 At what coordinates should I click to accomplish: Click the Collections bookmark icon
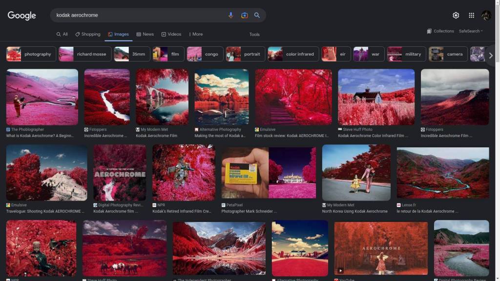pyautogui.click(x=429, y=31)
